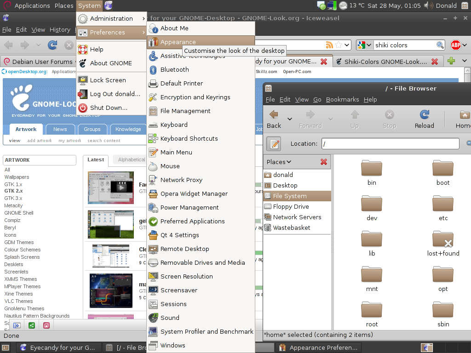Click Log Out donald menu item

(112, 94)
